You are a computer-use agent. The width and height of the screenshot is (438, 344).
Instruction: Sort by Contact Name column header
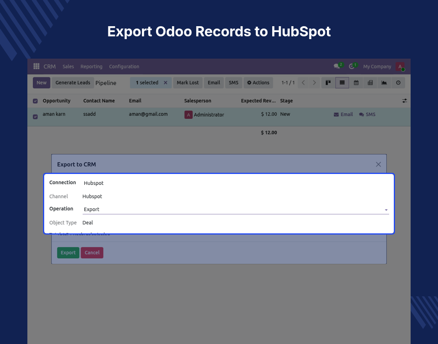click(x=99, y=101)
